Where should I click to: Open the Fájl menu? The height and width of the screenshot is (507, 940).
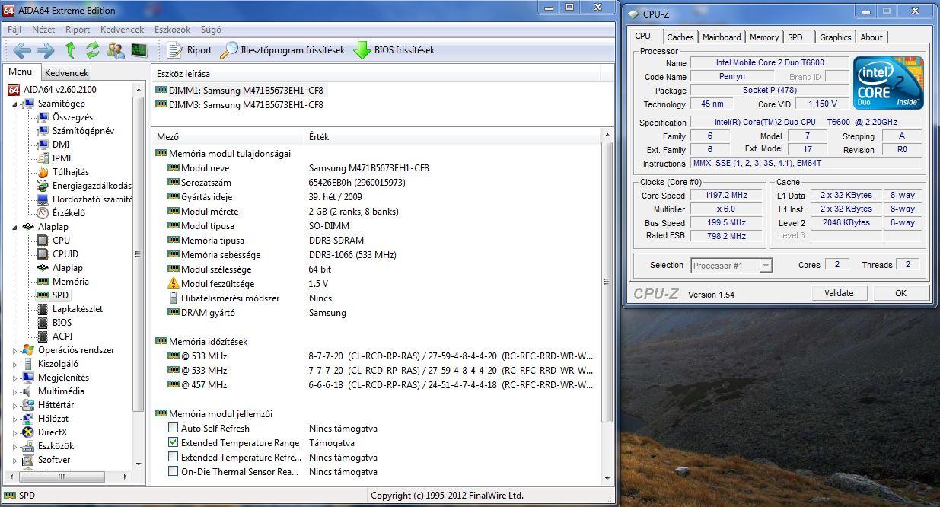tap(14, 30)
